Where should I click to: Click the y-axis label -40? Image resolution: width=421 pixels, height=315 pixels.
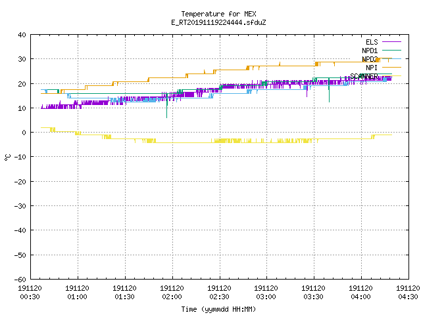(x=20, y=230)
